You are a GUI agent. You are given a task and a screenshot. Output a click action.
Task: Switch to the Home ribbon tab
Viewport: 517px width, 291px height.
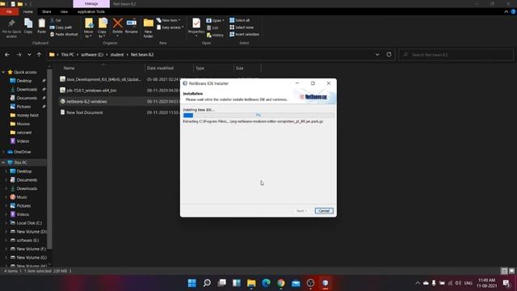28,11
